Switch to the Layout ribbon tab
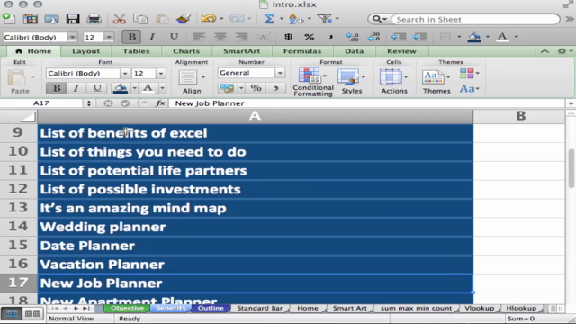The width and height of the screenshot is (576, 324). tap(85, 51)
